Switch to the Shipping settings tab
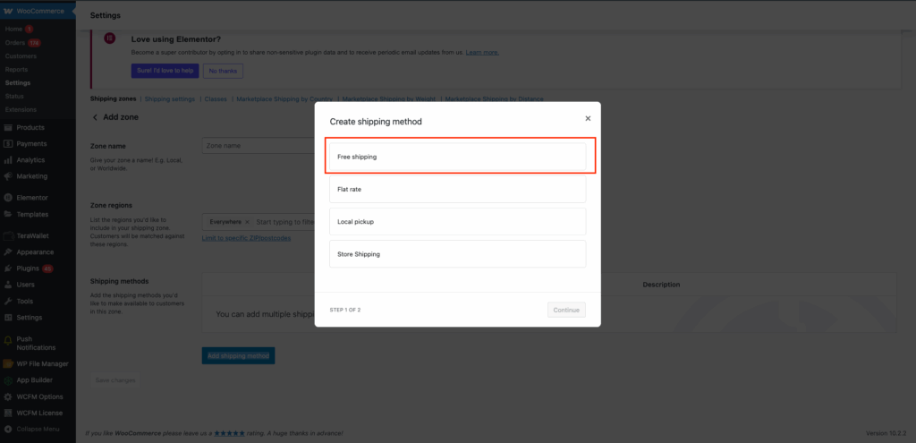The width and height of the screenshot is (916, 443). click(x=170, y=98)
